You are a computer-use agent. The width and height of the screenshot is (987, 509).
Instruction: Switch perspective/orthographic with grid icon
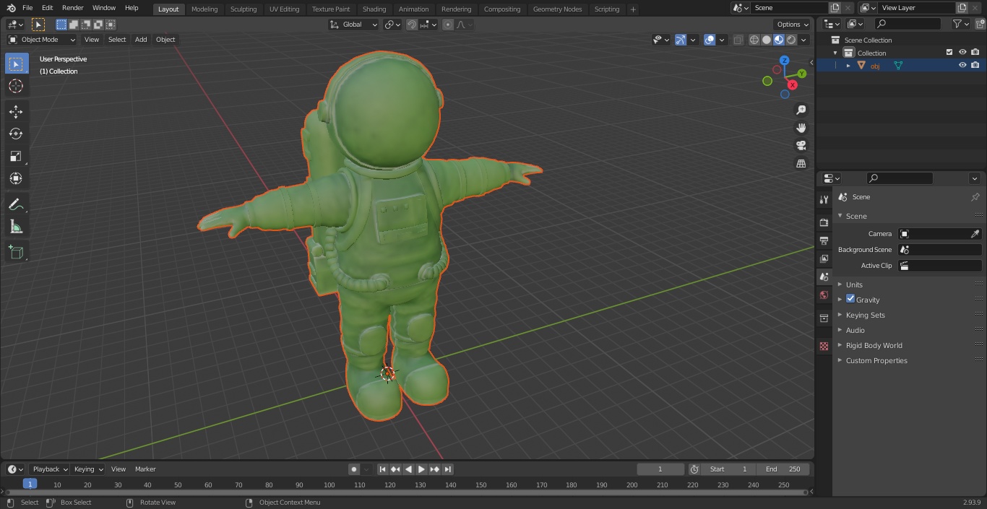tap(801, 164)
